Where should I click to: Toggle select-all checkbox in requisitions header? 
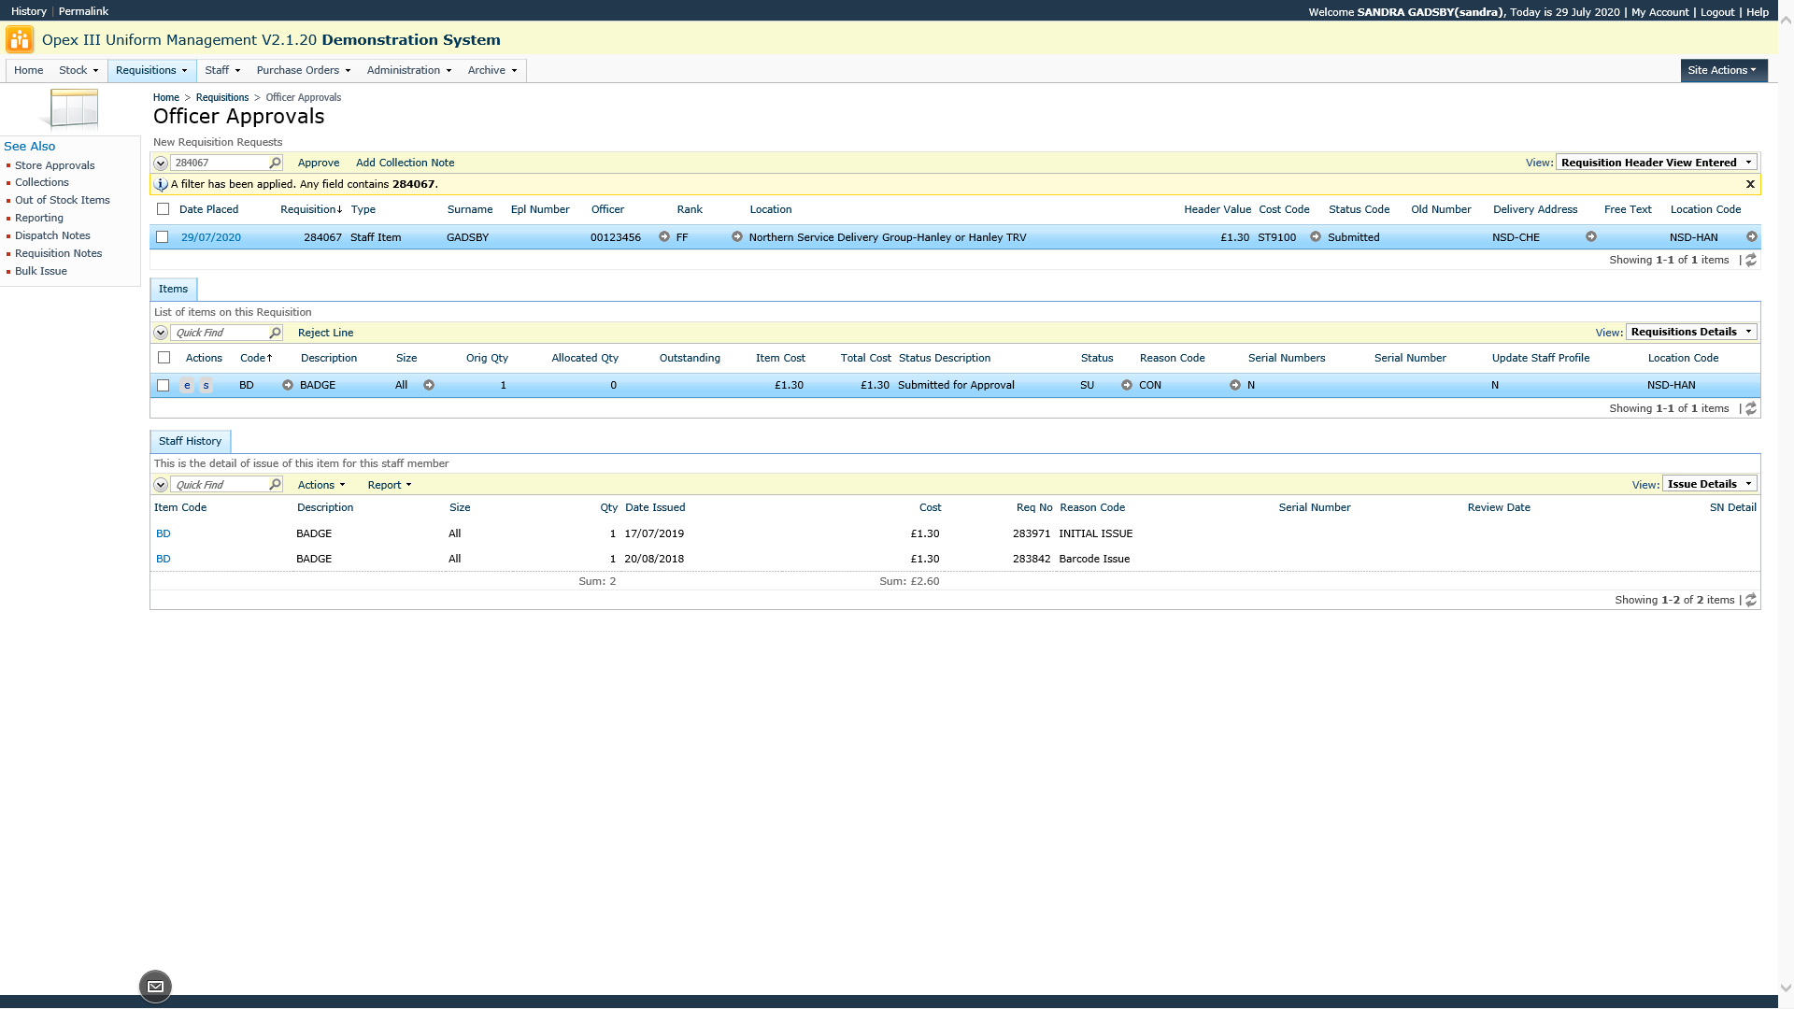coord(164,209)
